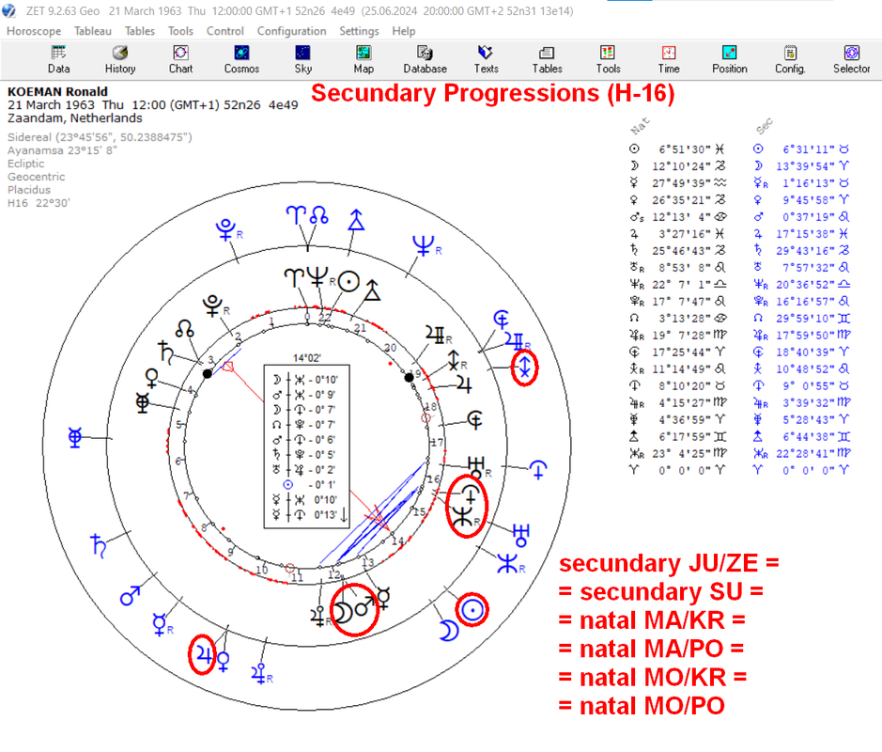The height and width of the screenshot is (752, 882).
Task: Click the blue secondary Saturn glyph on outer ring
Action: tap(99, 546)
